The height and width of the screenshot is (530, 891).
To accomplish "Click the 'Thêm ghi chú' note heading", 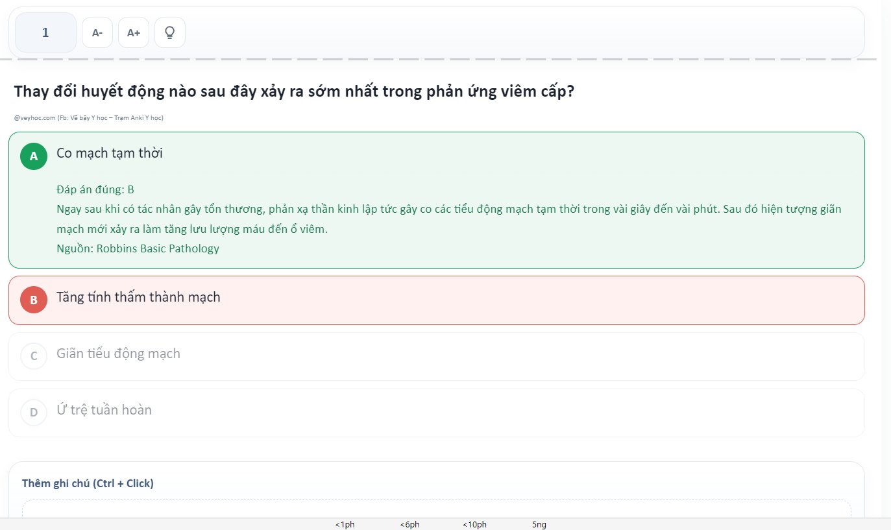I will click(88, 483).
